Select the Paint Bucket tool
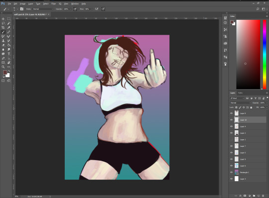 9,45
